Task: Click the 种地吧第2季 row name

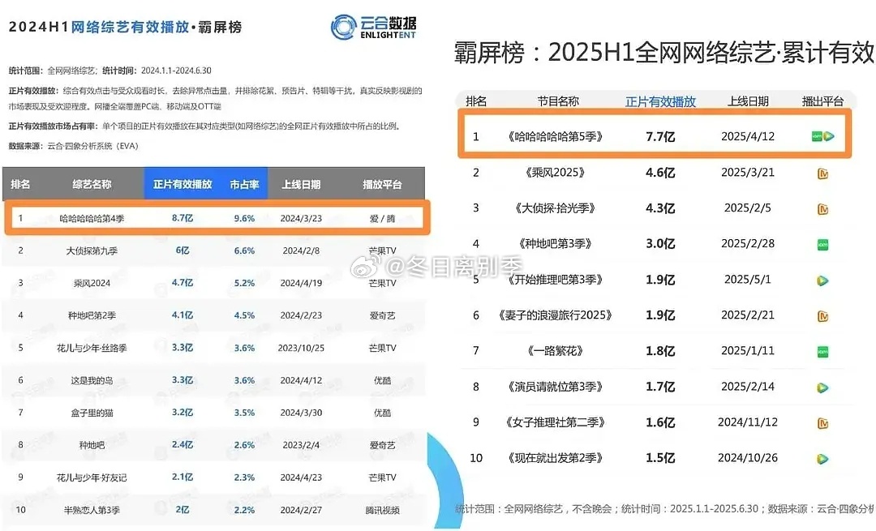Action: [x=92, y=315]
